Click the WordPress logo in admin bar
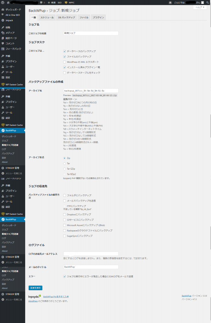This screenshot has width=211, height=323. 3,3
